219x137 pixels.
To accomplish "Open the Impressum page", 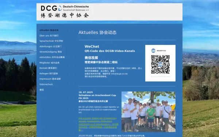I will pyautogui.click(x=50, y=79).
